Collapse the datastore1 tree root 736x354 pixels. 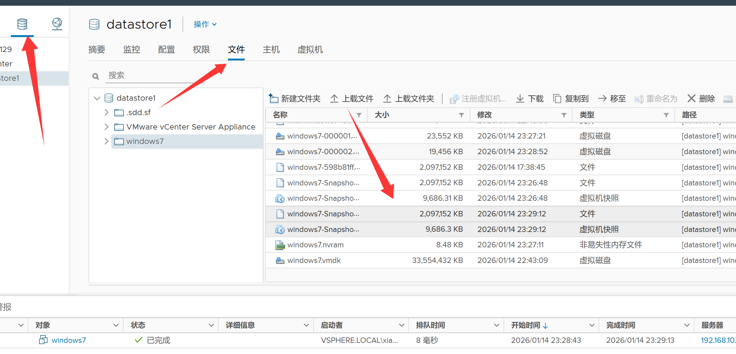coord(97,98)
